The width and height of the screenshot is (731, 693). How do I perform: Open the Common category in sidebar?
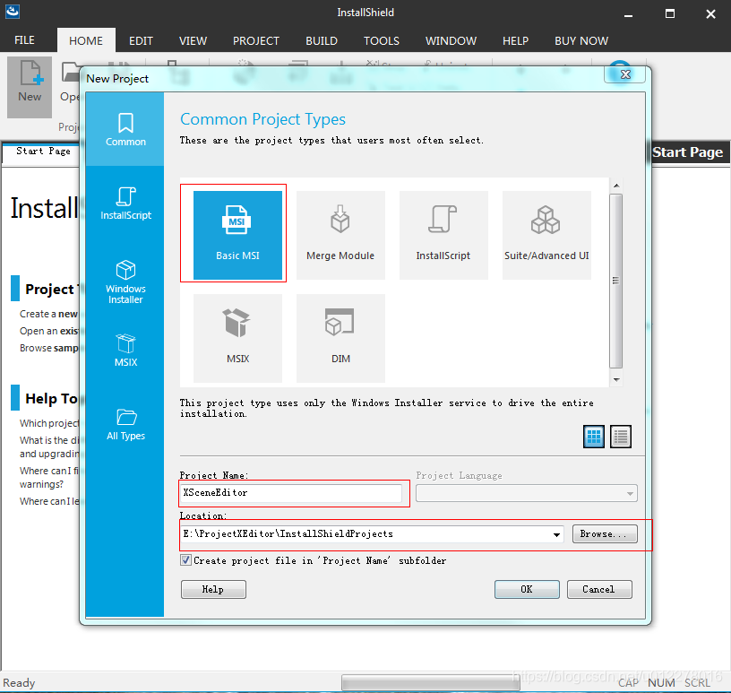click(125, 129)
